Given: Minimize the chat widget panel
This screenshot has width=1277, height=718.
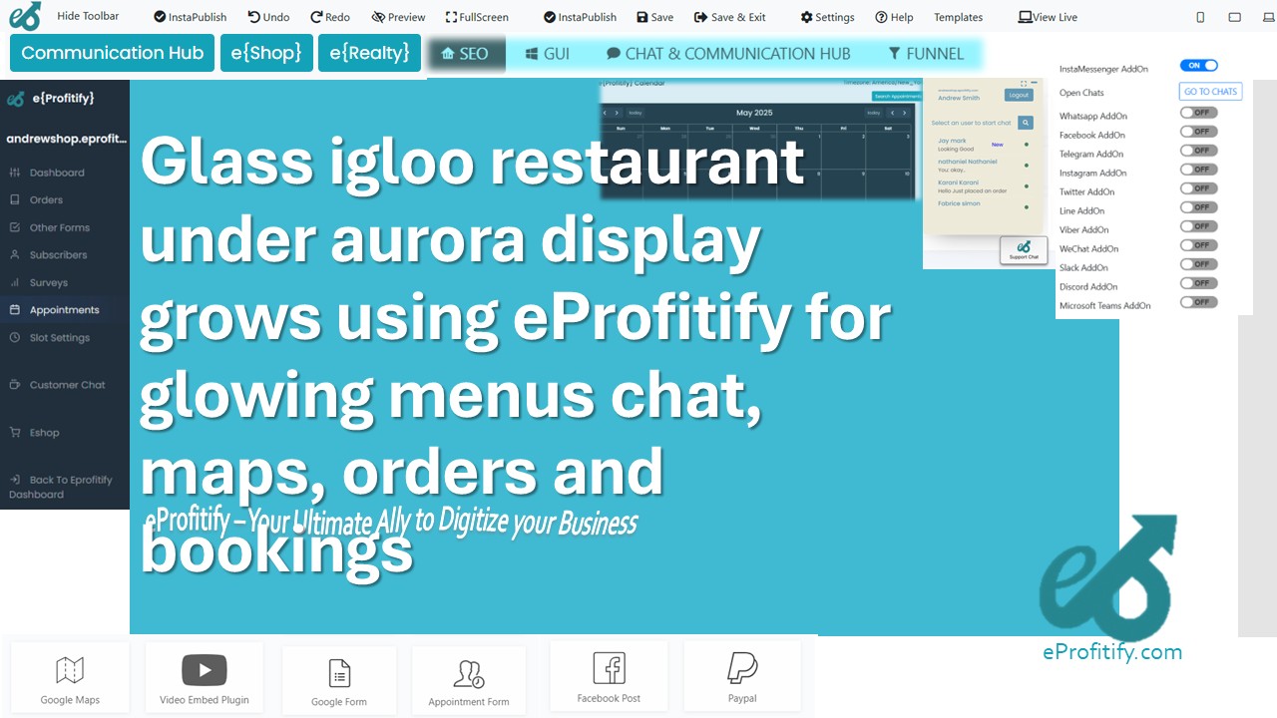Looking at the screenshot, I should tap(1034, 84).
